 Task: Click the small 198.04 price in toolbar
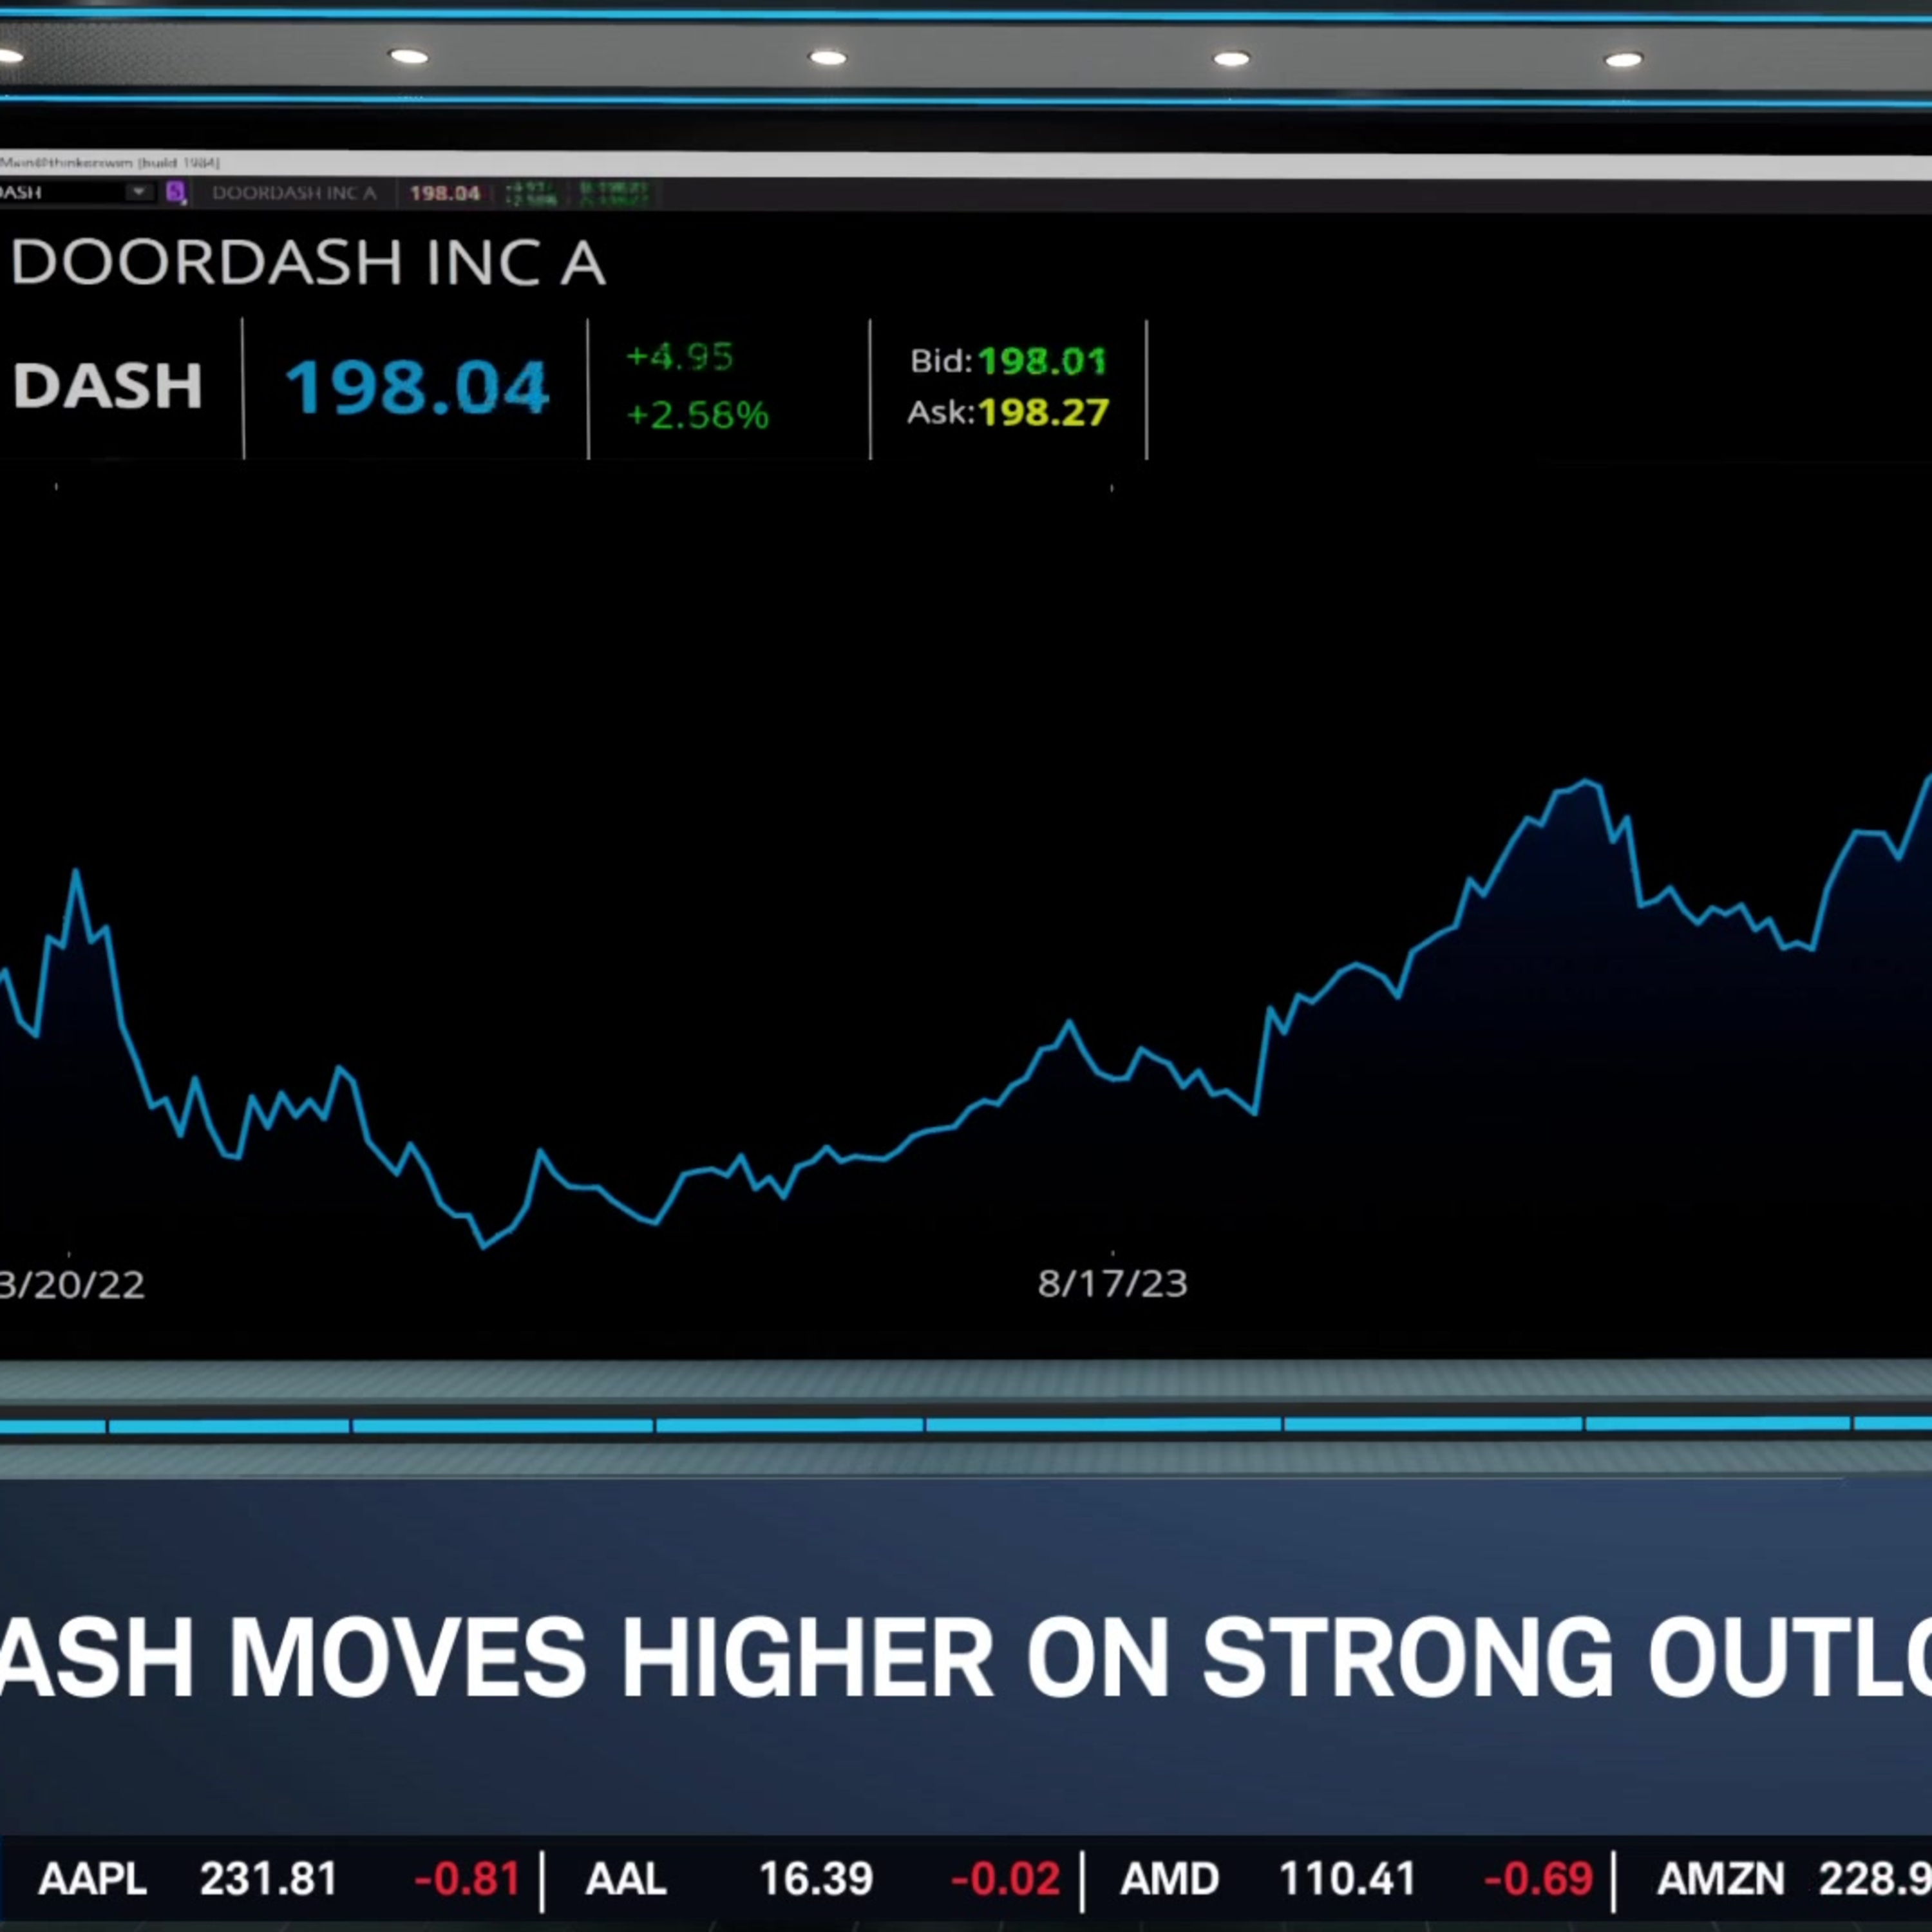(x=445, y=193)
